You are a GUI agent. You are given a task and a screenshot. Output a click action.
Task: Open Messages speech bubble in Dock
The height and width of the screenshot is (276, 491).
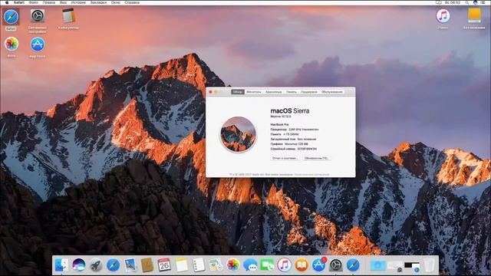point(250,265)
